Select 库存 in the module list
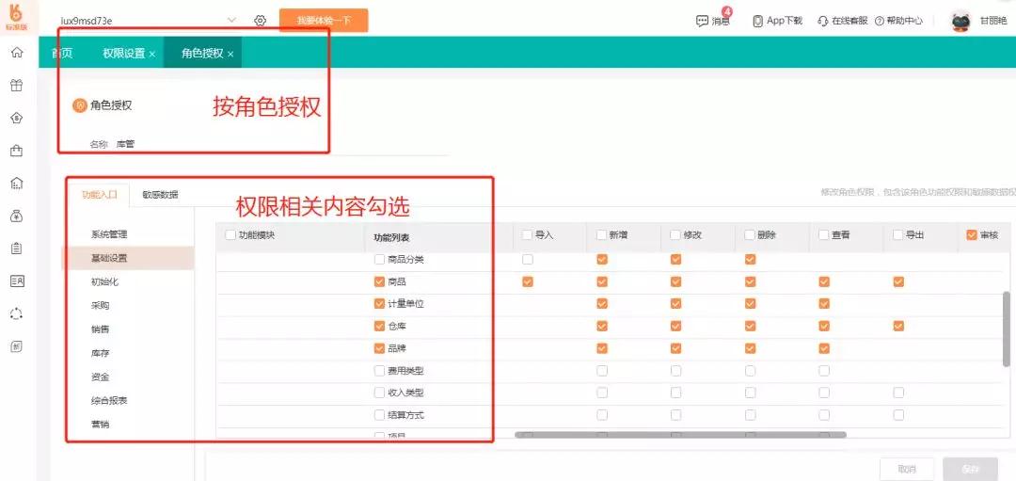This screenshot has width=1016, height=481. pos(103,353)
